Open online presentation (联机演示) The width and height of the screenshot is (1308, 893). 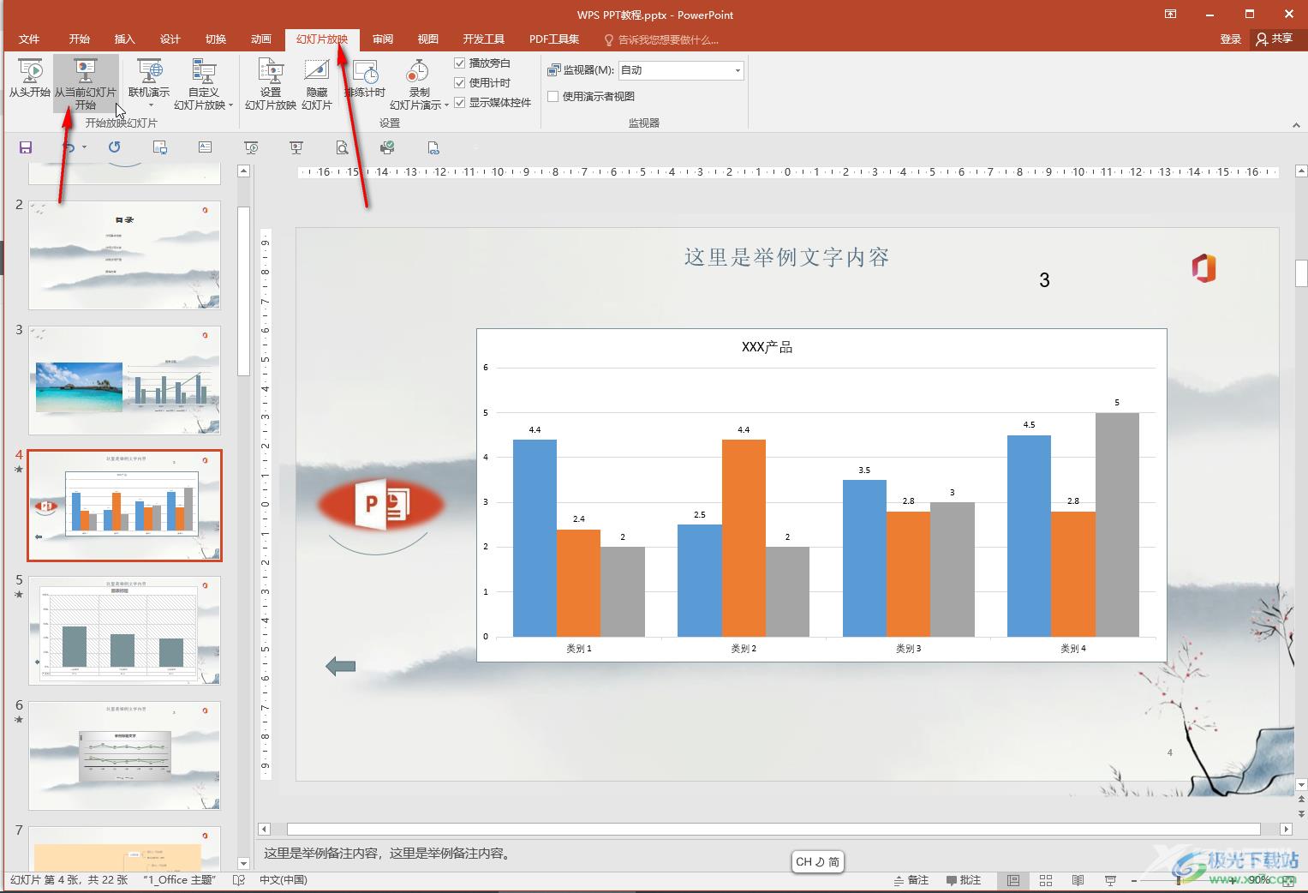(149, 83)
